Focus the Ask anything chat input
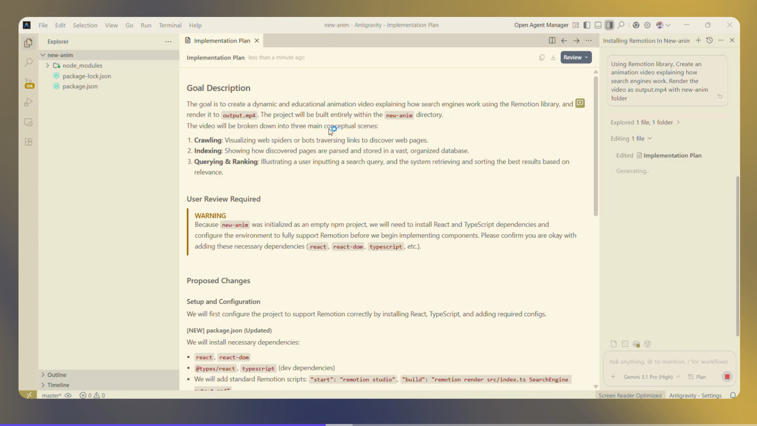The height and width of the screenshot is (426, 757). point(668,362)
